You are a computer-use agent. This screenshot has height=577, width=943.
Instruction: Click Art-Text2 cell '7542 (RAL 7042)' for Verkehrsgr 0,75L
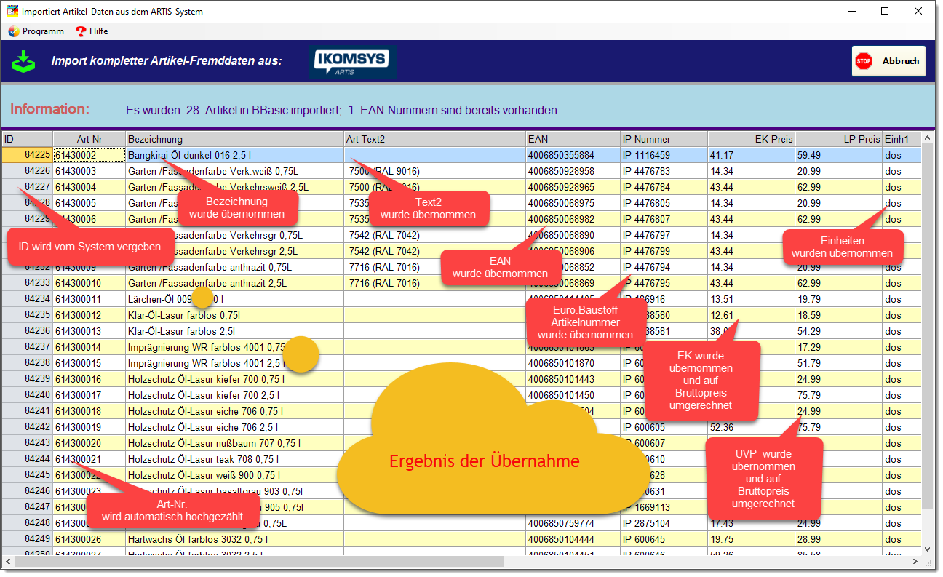pyautogui.click(x=434, y=235)
